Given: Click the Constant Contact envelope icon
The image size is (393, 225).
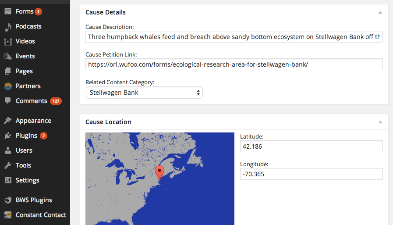Looking at the screenshot, I should pyautogui.click(x=8, y=215).
